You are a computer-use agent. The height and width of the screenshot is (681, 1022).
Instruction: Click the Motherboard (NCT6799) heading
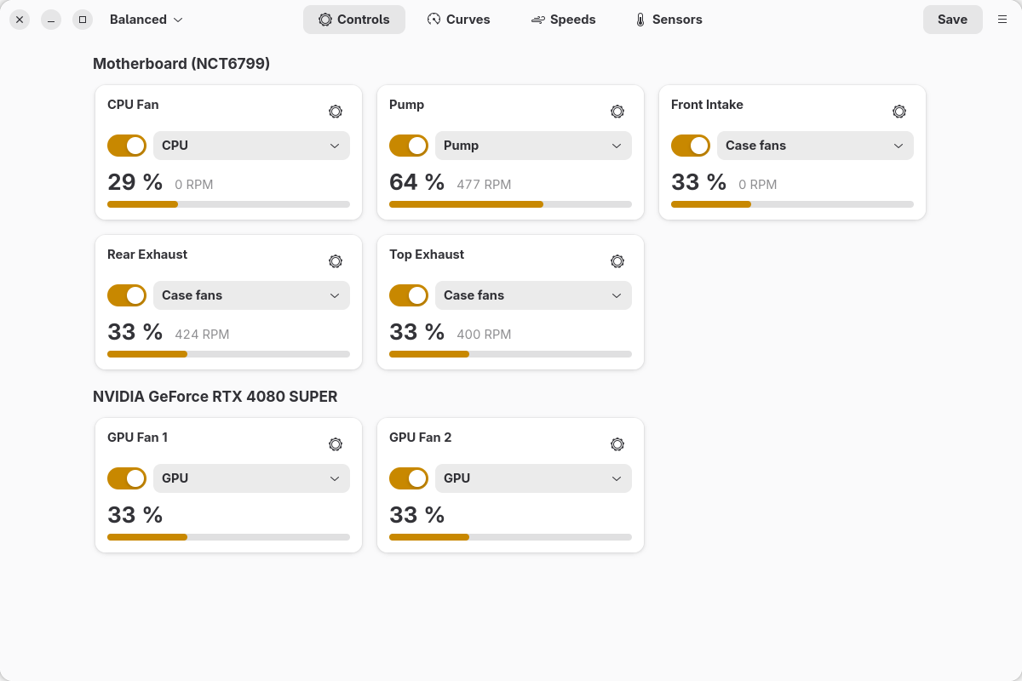coord(181,64)
